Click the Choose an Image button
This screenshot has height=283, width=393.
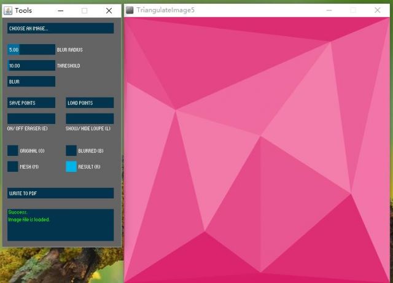coord(60,28)
